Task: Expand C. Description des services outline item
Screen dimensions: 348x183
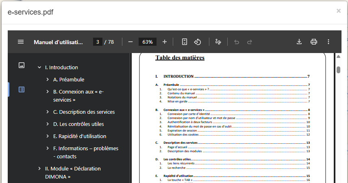Action: [x=48, y=112]
